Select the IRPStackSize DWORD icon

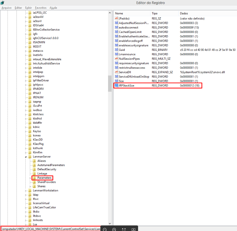tap(116, 86)
